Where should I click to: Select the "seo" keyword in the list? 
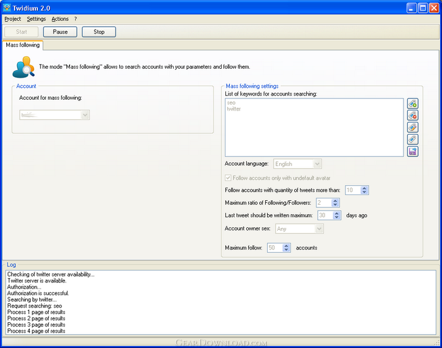[x=231, y=103]
